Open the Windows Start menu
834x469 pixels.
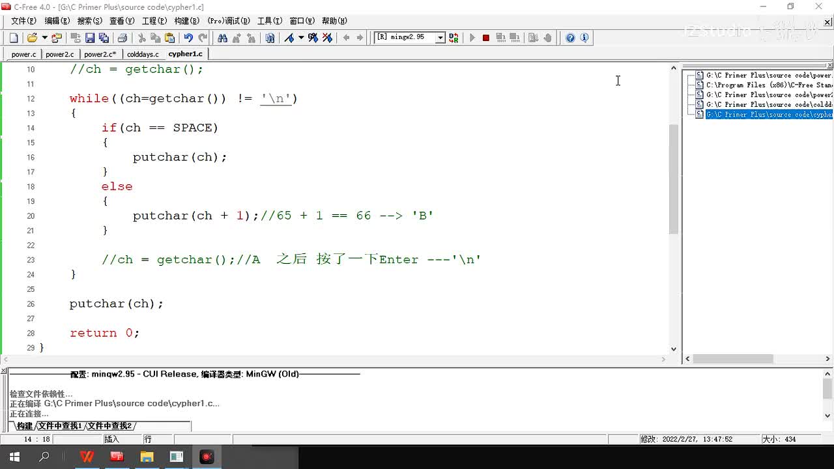coord(14,457)
